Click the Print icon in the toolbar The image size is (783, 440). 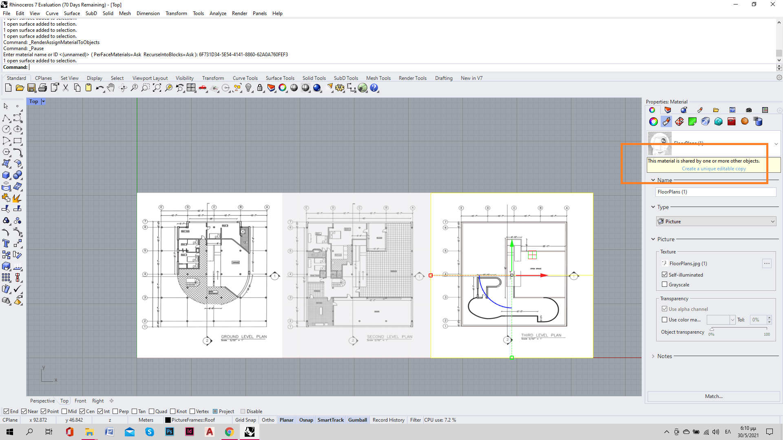point(42,88)
